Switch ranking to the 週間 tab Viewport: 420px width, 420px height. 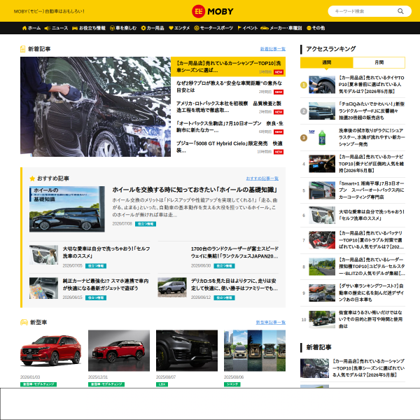(x=326, y=62)
